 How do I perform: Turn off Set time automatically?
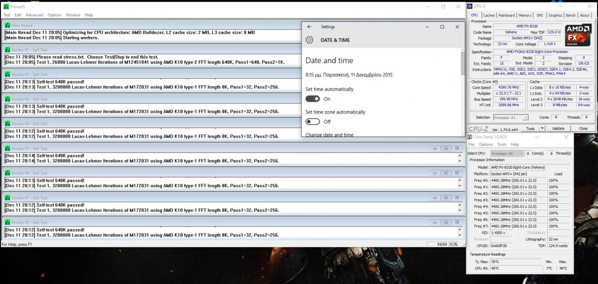pyautogui.click(x=312, y=99)
